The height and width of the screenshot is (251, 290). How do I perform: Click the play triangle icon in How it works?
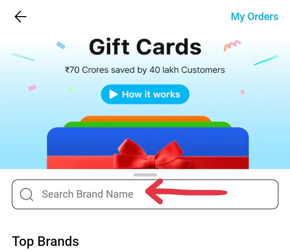(113, 94)
